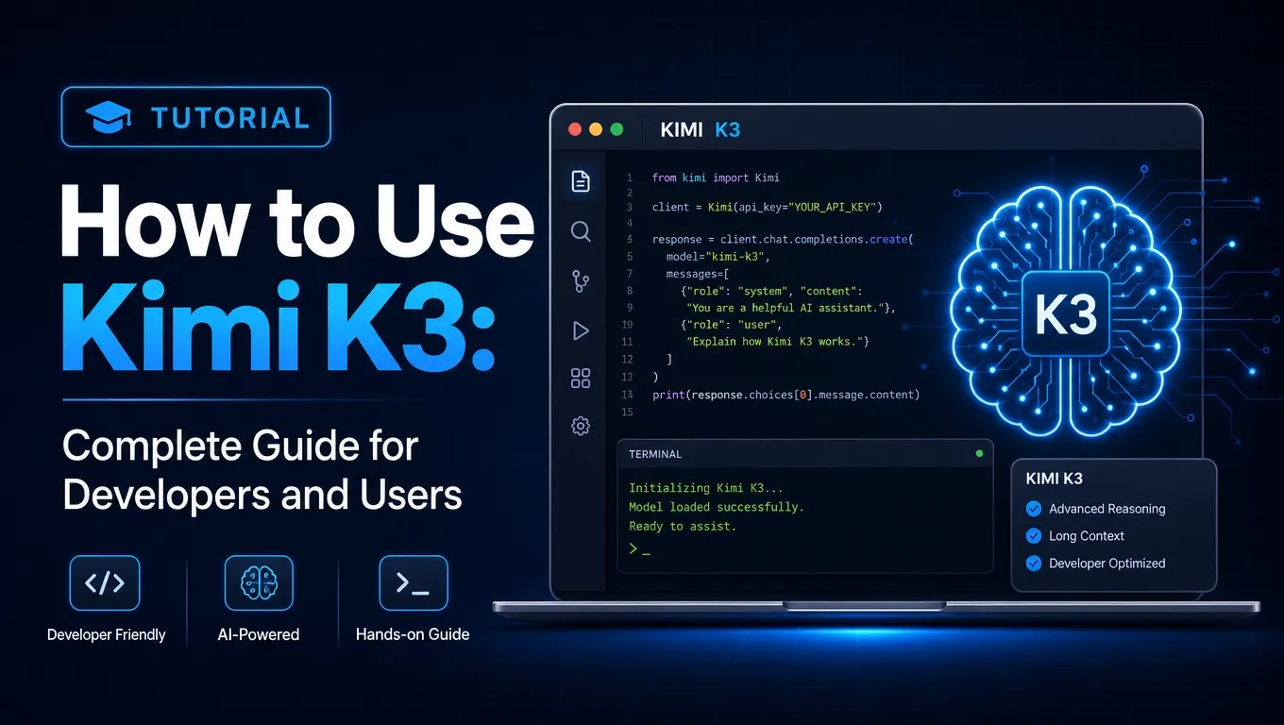The height and width of the screenshot is (725, 1284).
Task: Click the '"role": "system"' code line
Action: coord(771,291)
